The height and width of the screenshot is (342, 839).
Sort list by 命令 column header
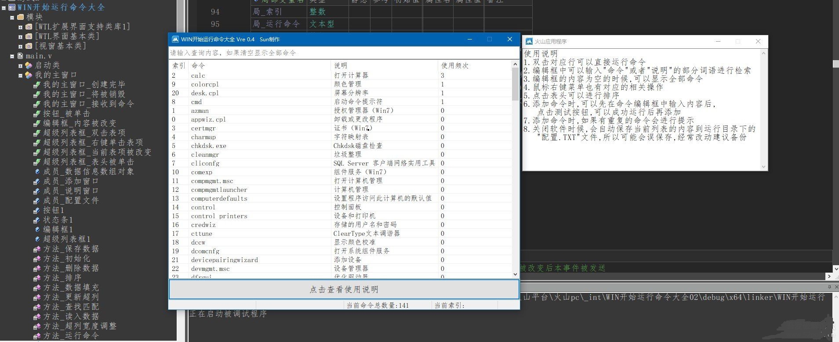pos(259,65)
